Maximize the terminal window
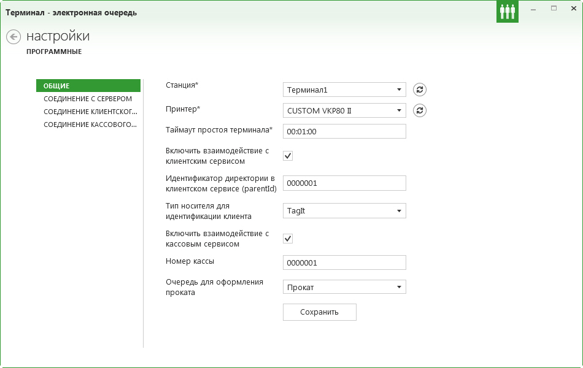Screen dimensions: 583x368 pos(554,9)
